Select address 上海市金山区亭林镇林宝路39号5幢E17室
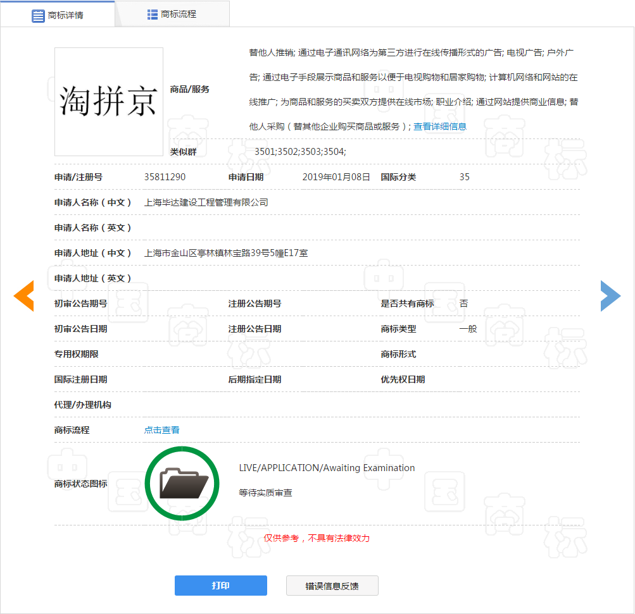 (226, 253)
